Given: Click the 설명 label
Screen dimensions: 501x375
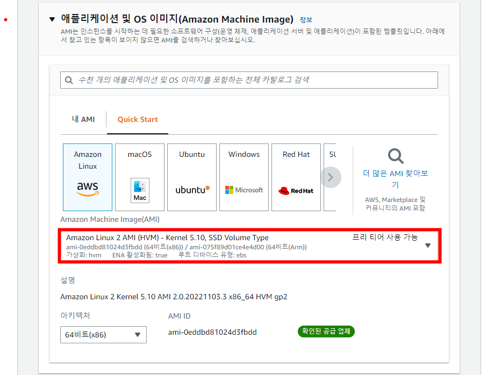Looking at the screenshot, I should (68, 280).
